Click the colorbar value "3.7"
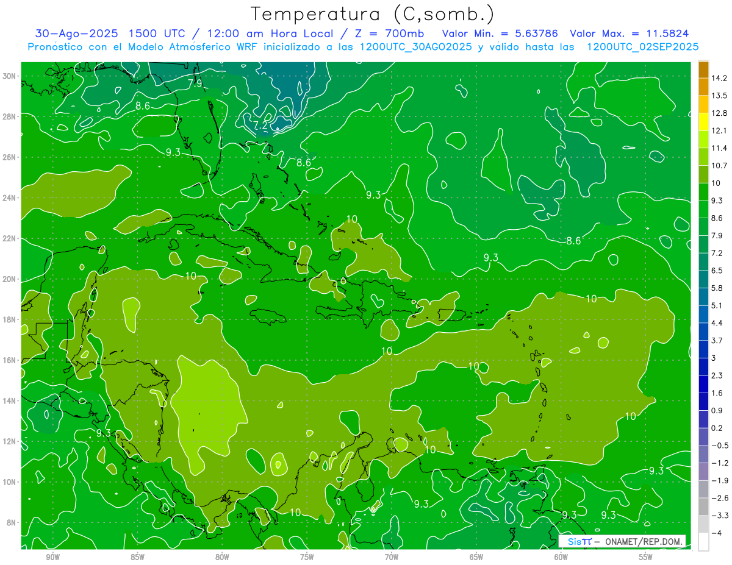 tap(717, 341)
